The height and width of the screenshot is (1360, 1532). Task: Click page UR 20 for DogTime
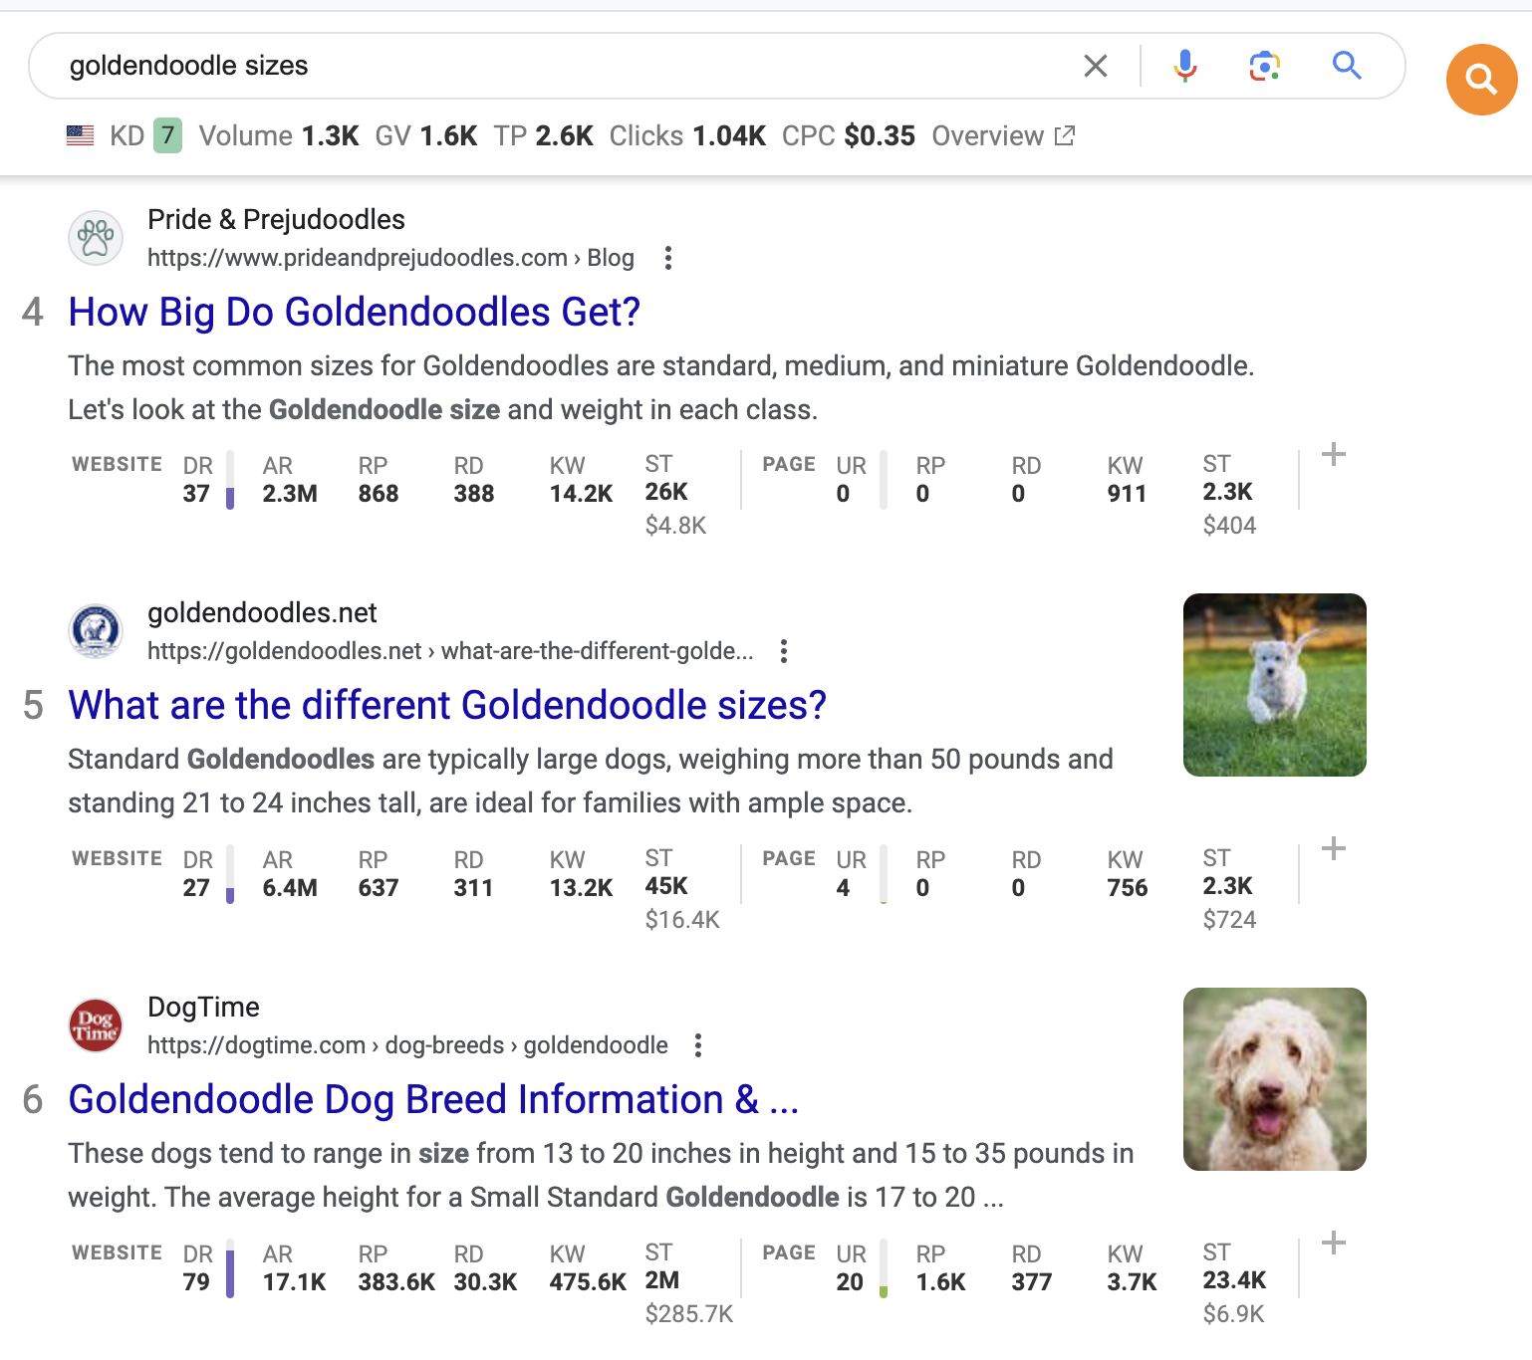[851, 1268]
